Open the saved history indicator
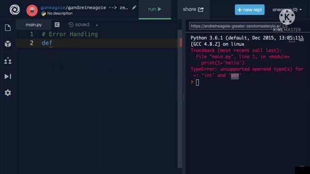 (x=79, y=25)
